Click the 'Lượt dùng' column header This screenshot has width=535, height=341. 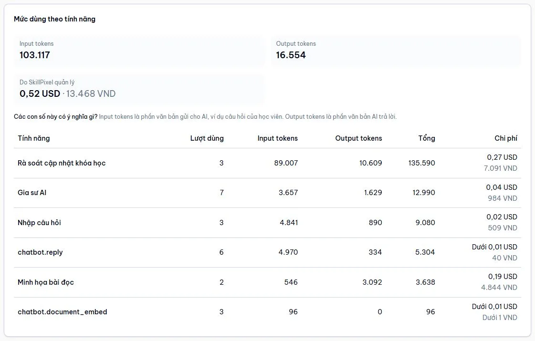coord(207,138)
